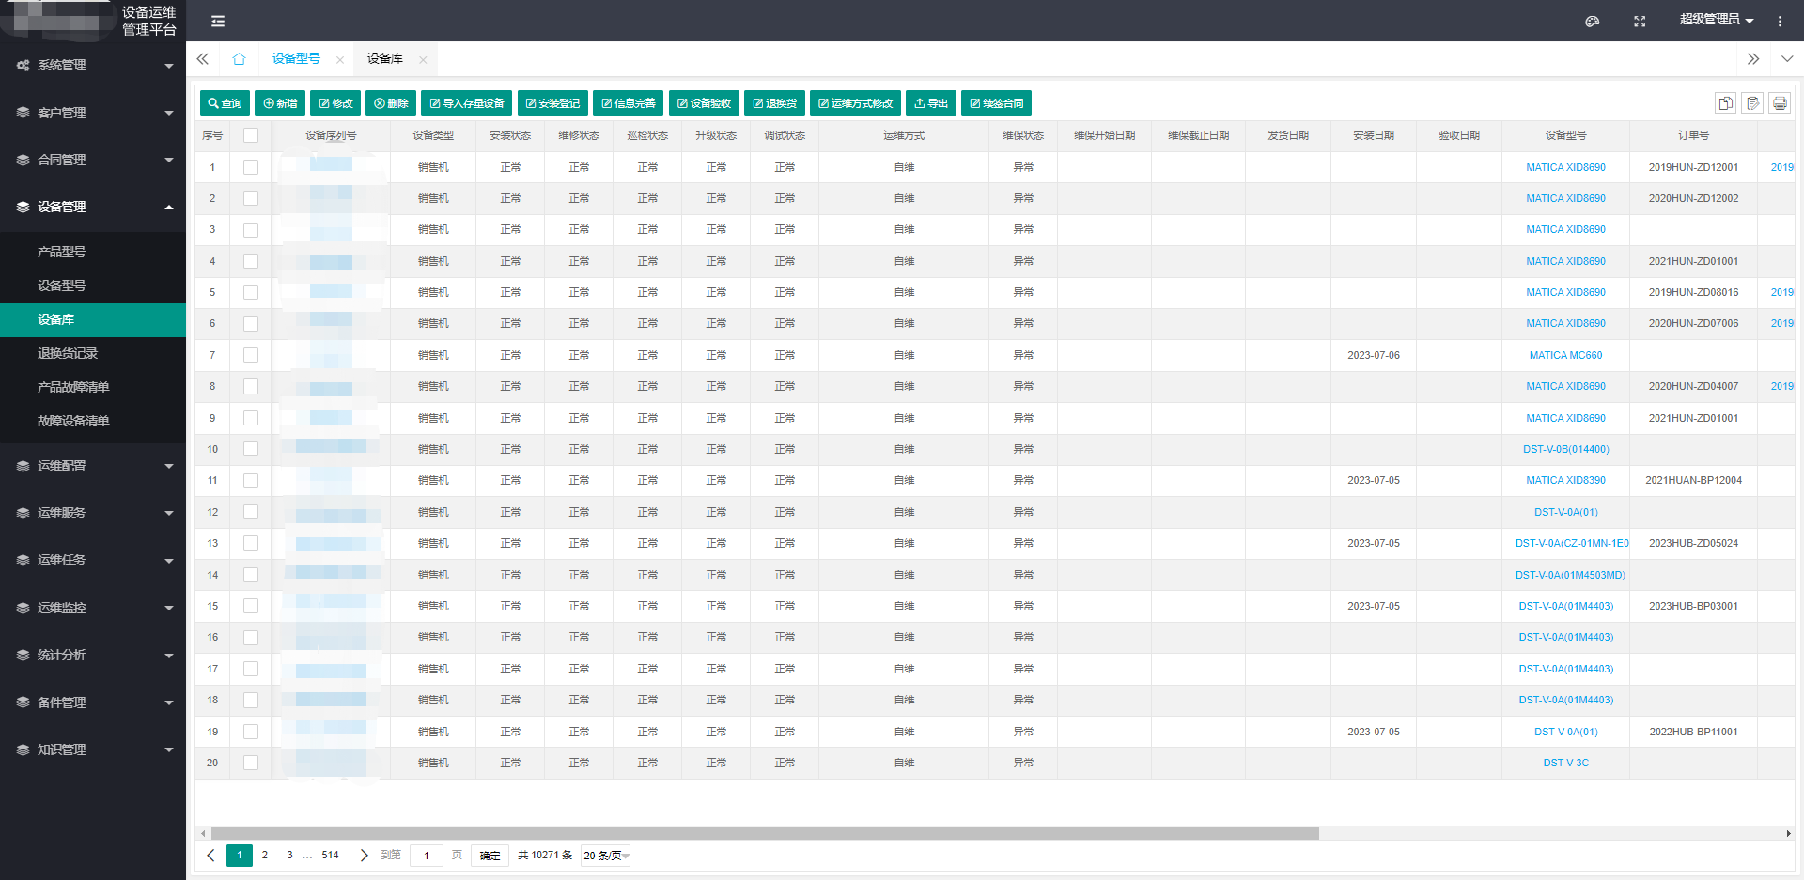Toggle the select-all header checkbox
This screenshot has width=1804, height=880.
pyautogui.click(x=251, y=135)
